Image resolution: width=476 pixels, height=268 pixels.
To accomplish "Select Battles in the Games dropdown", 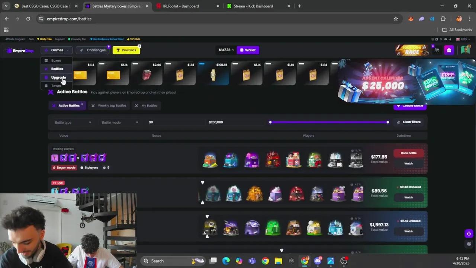I will pos(57,69).
